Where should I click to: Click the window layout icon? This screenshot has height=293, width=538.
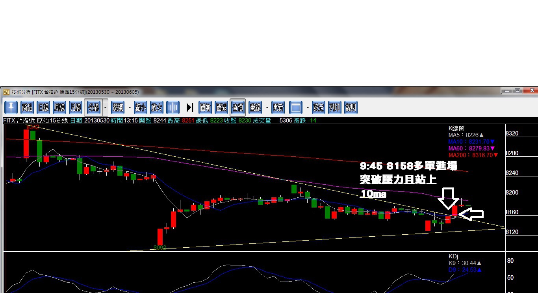[x=296, y=107]
